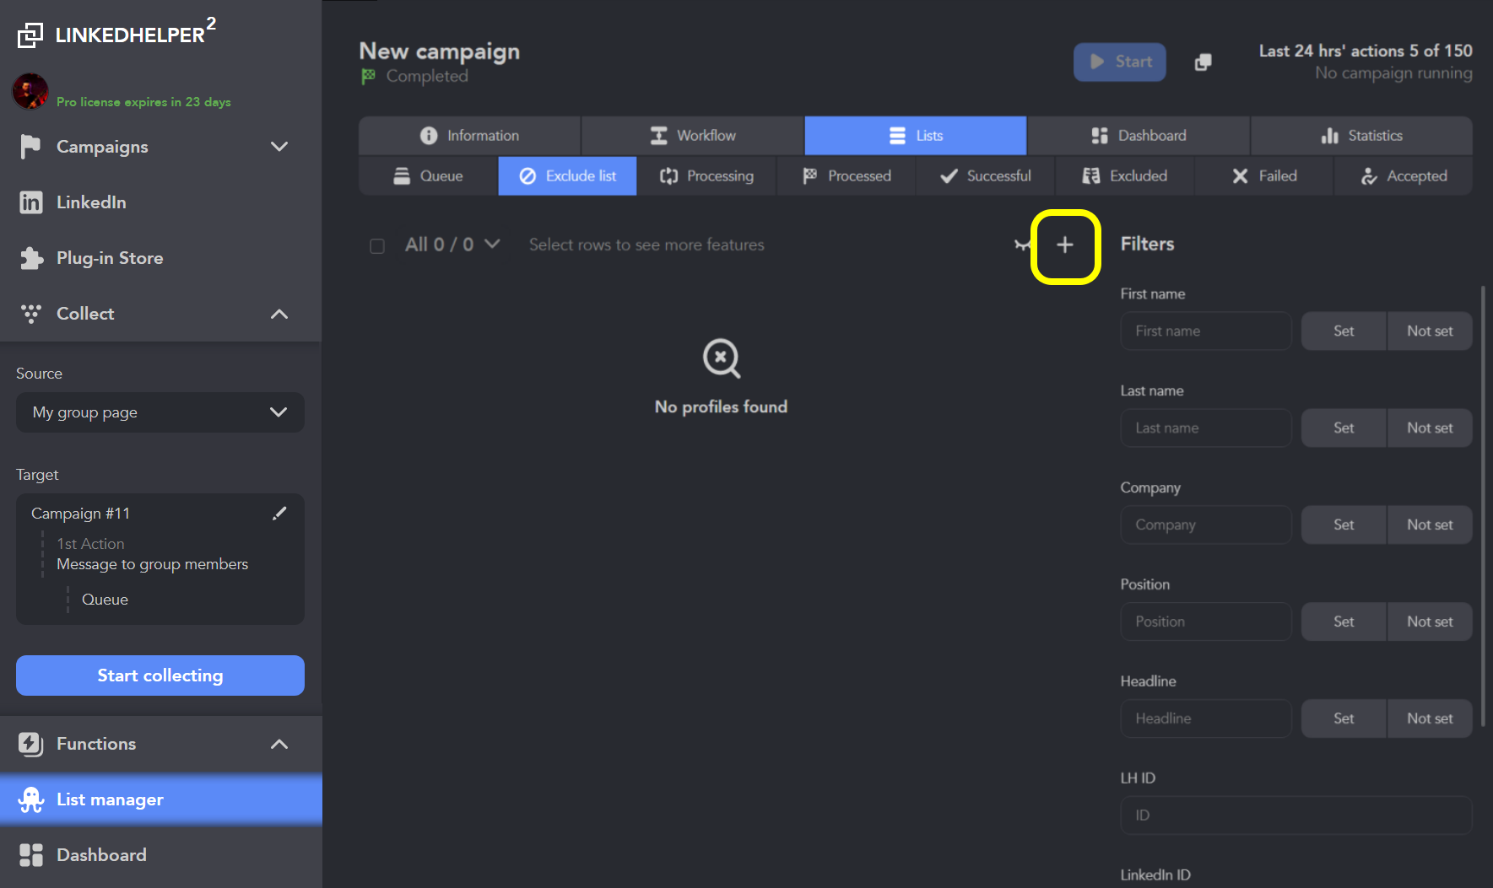Choose Not set for First name filter

[x=1430, y=331]
